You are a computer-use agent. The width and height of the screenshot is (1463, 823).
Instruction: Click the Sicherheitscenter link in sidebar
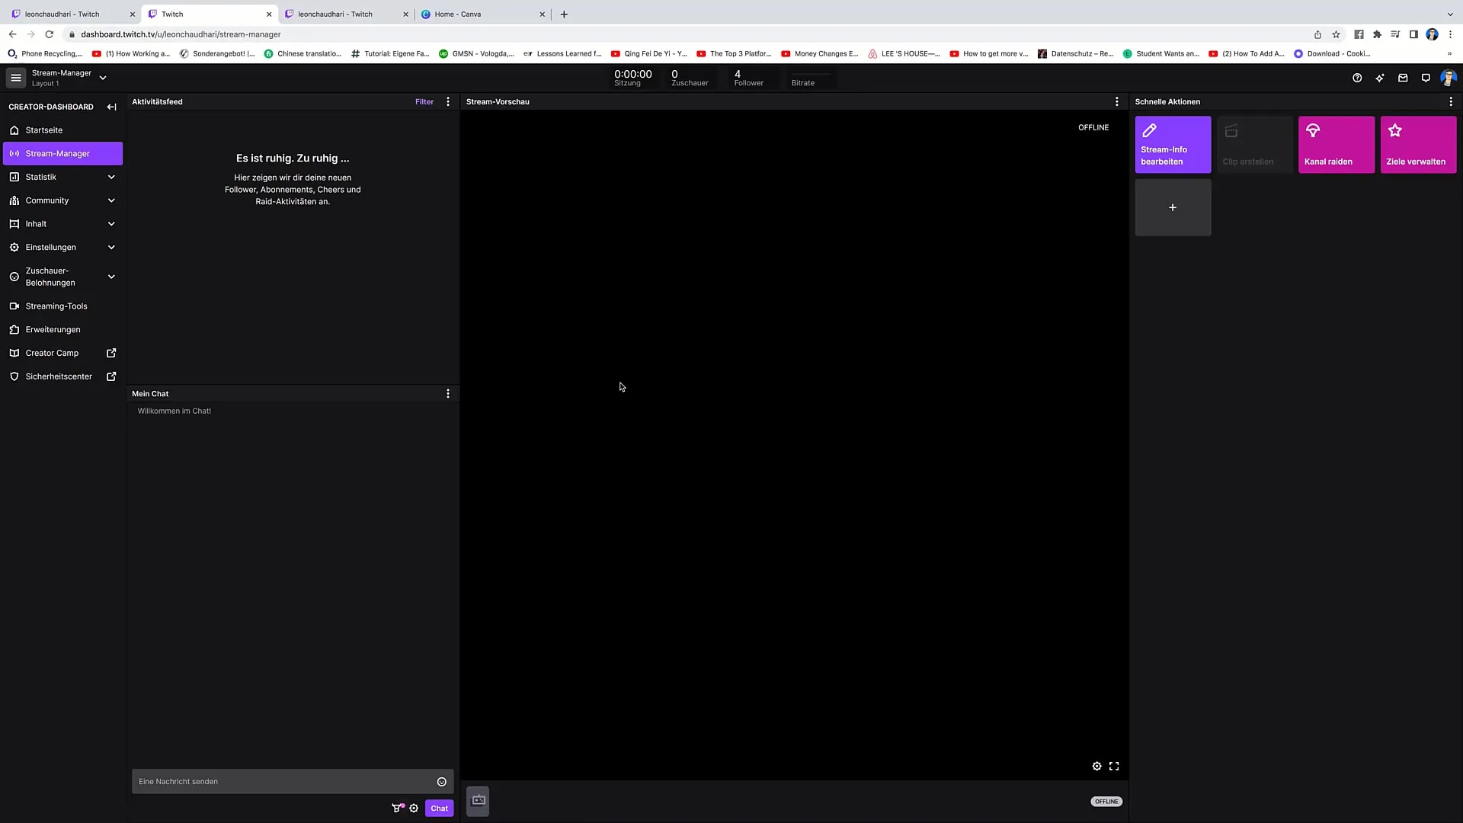[58, 376]
